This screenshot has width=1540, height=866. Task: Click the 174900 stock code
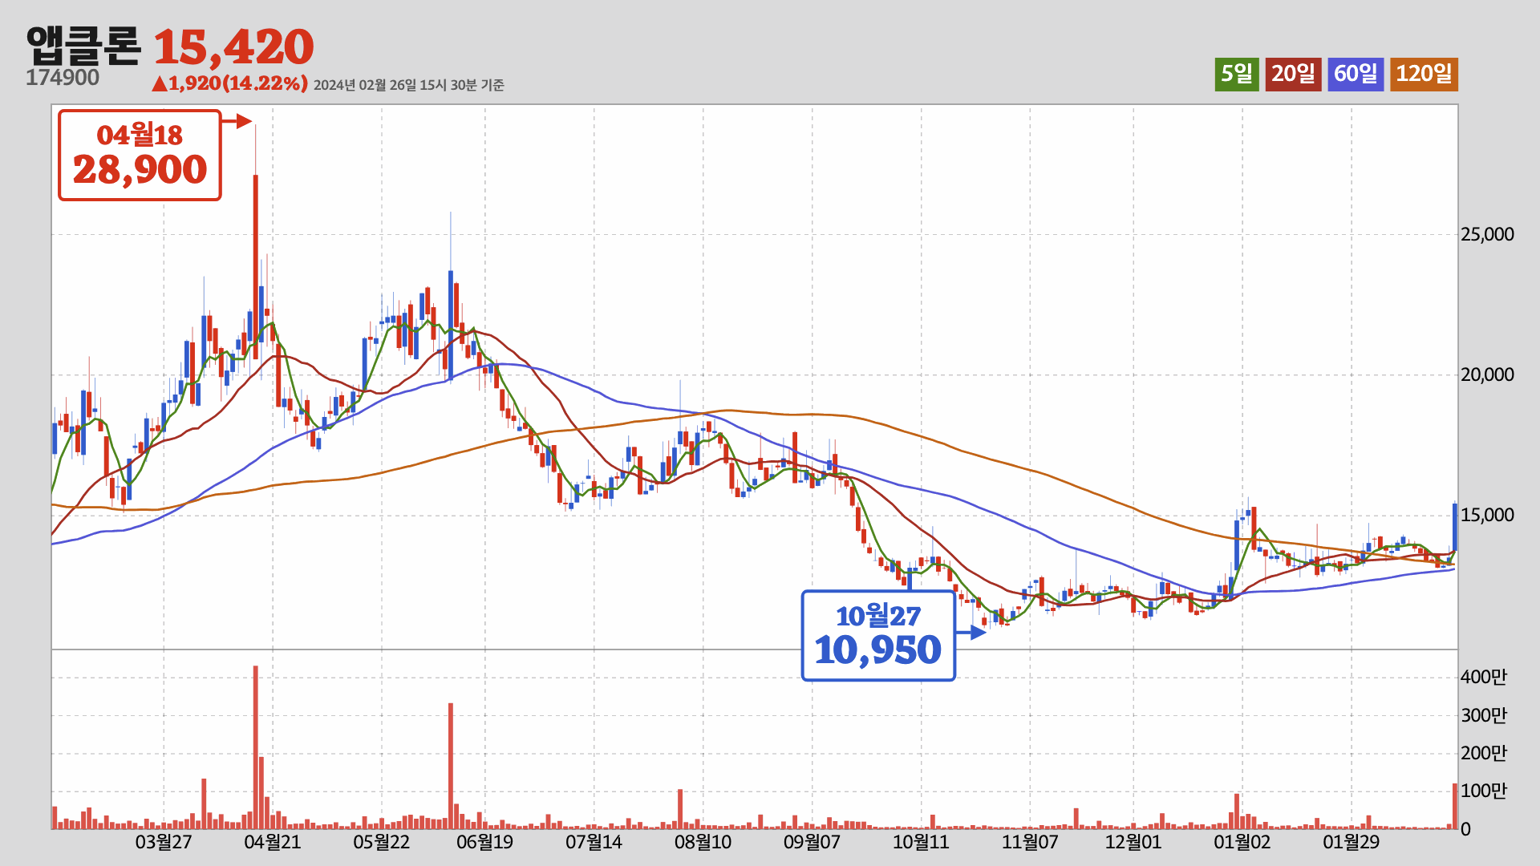tap(63, 78)
